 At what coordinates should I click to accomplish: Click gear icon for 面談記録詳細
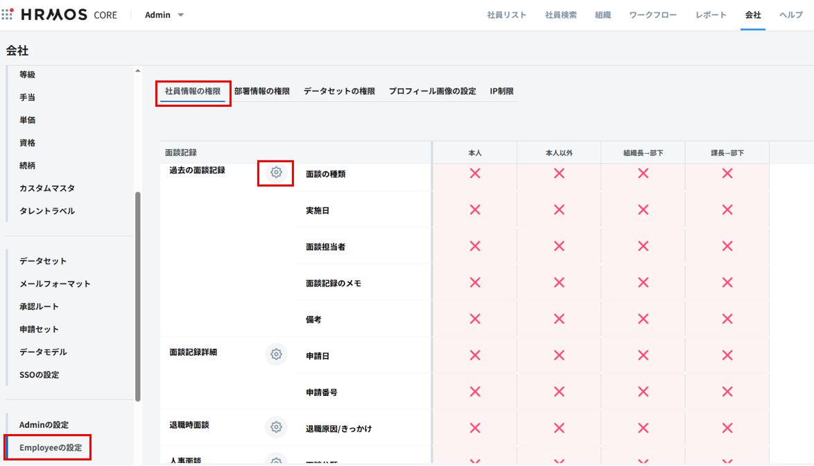(276, 354)
